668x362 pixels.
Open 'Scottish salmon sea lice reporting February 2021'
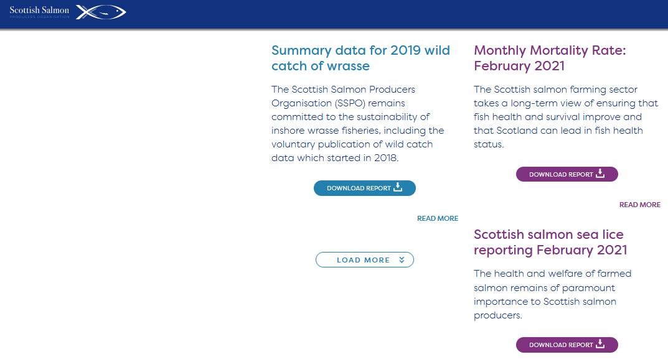[550, 242]
